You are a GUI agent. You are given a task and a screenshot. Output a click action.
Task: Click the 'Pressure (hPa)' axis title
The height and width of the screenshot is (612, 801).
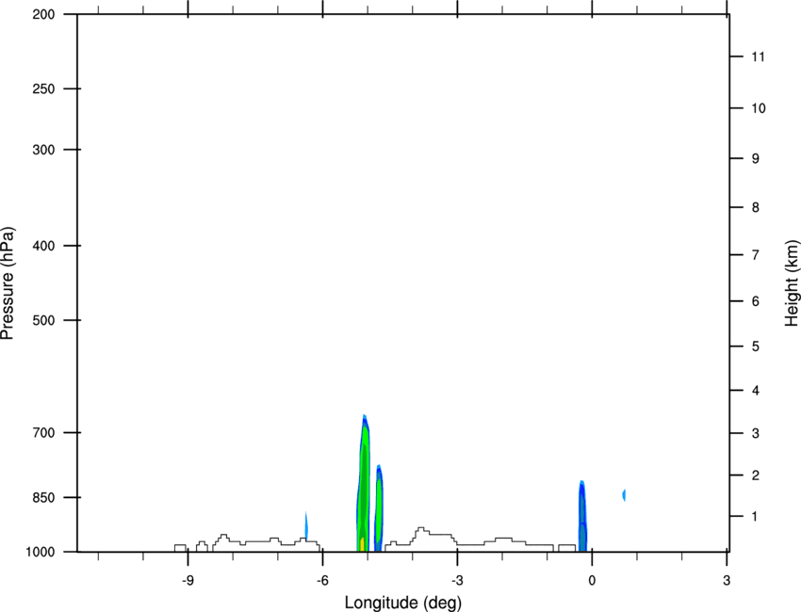(x=8, y=283)
